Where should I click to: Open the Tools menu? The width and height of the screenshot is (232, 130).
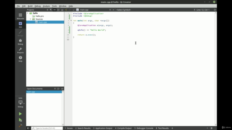point(54,6)
